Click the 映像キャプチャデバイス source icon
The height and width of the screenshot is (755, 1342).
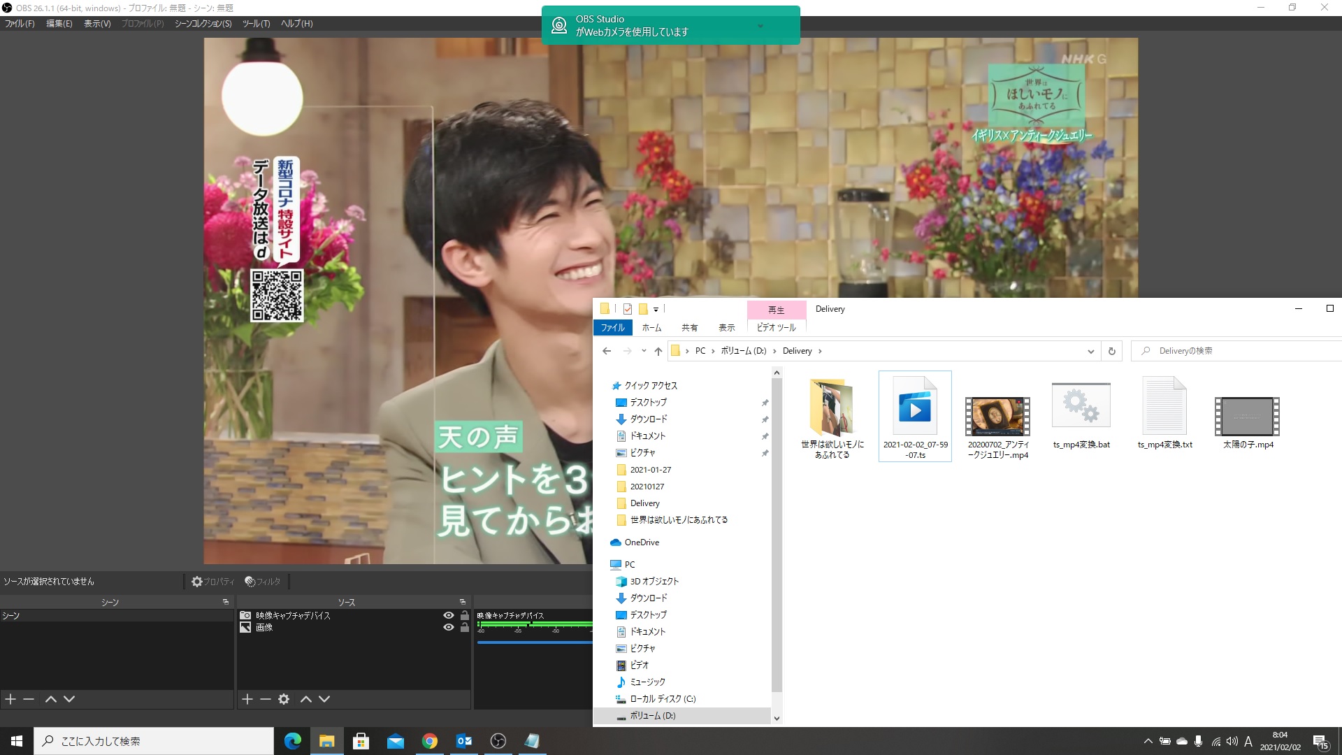click(x=246, y=615)
